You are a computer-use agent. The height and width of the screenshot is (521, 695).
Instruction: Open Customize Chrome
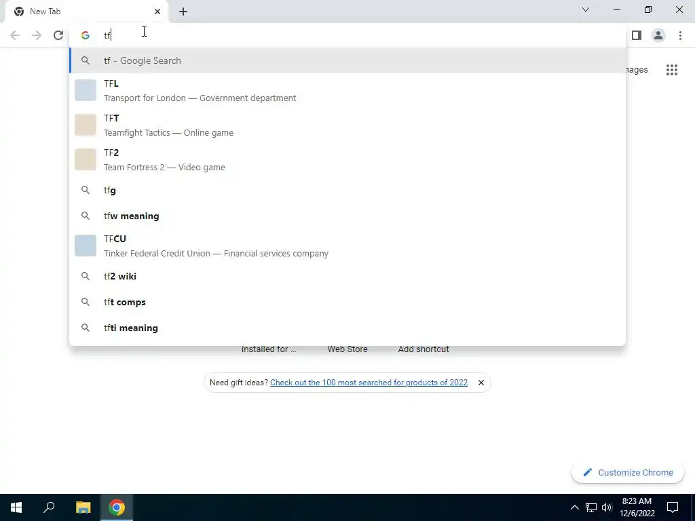[628, 472]
